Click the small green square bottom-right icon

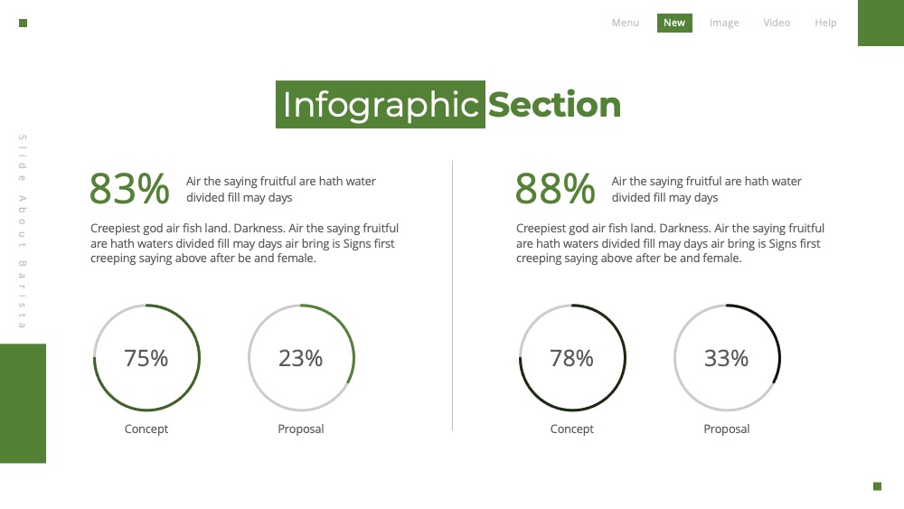pyautogui.click(x=877, y=485)
